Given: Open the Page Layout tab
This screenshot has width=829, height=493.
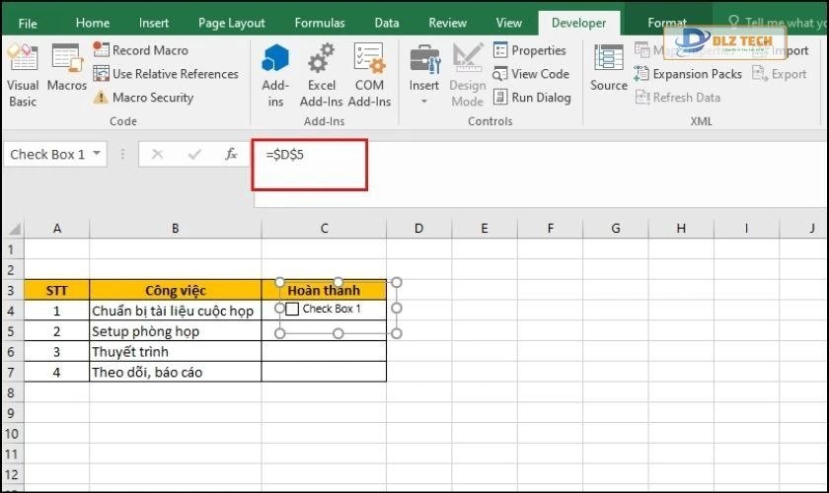Looking at the screenshot, I should [x=231, y=23].
